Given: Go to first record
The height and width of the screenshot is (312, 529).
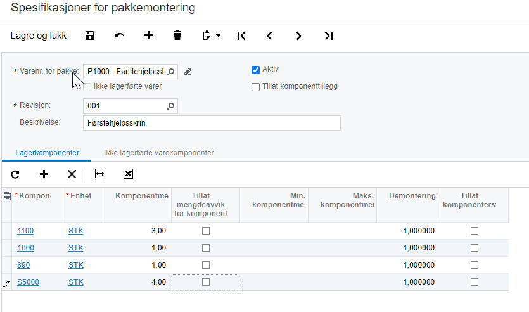Looking at the screenshot, I should 241,36.
